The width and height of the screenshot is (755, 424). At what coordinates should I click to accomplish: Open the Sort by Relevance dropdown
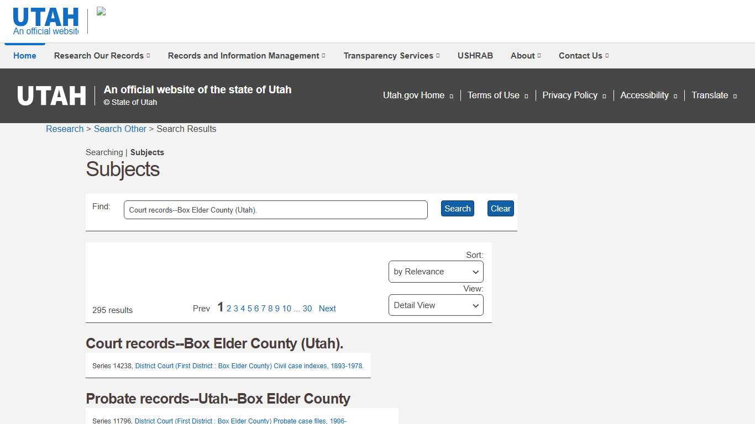click(436, 272)
